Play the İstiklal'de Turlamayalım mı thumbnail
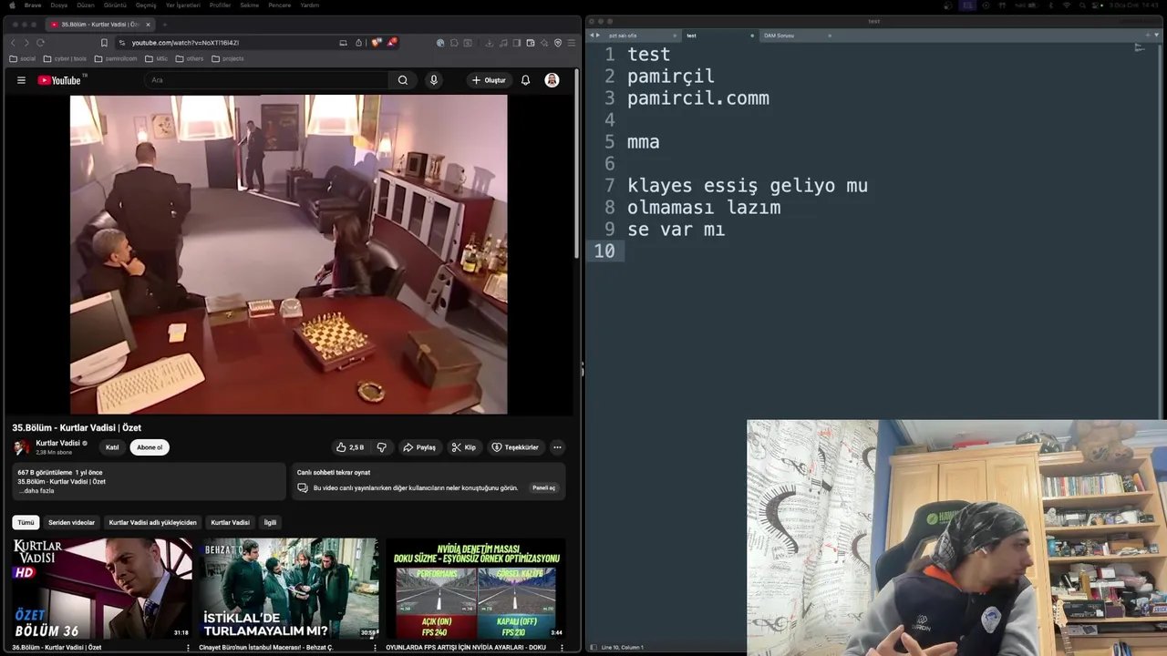This screenshot has height=656, width=1167. 288,589
